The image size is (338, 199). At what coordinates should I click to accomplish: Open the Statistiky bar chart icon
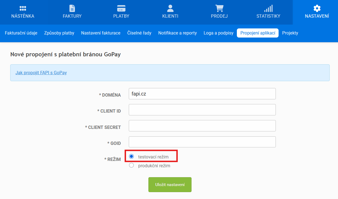click(x=268, y=8)
